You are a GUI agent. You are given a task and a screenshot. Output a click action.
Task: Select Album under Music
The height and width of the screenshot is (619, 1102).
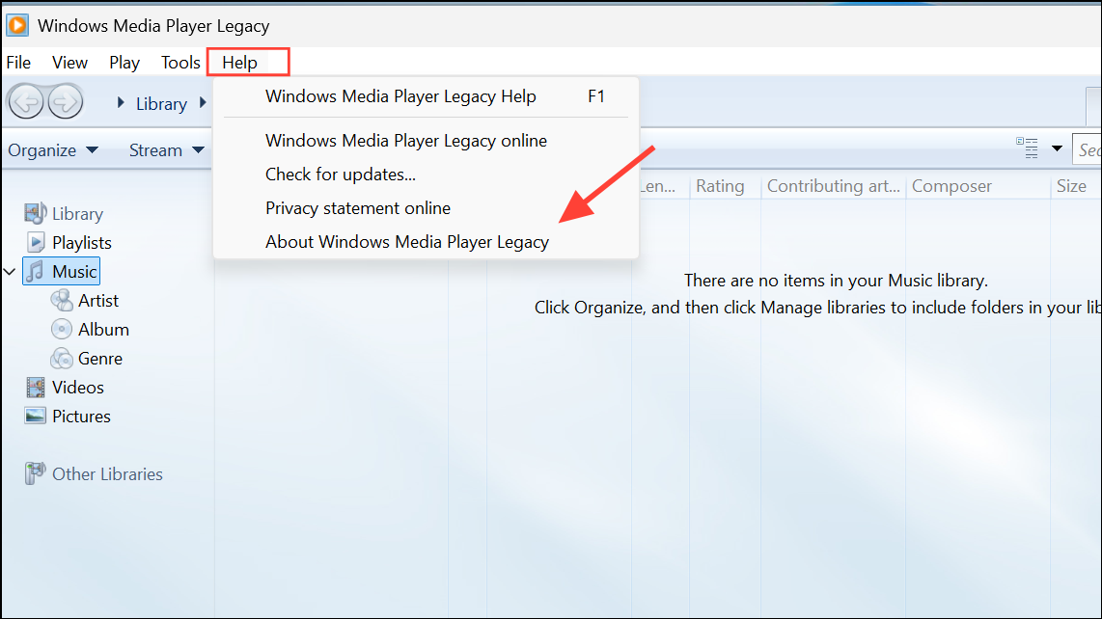(103, 330)
